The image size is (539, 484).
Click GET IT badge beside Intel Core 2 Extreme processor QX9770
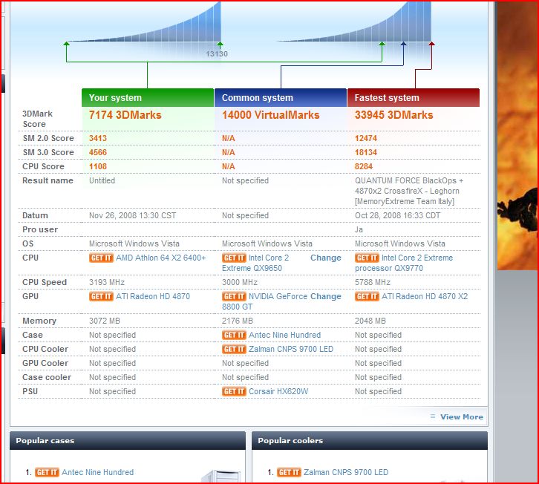pyautogui.click(x=367, y=258)
